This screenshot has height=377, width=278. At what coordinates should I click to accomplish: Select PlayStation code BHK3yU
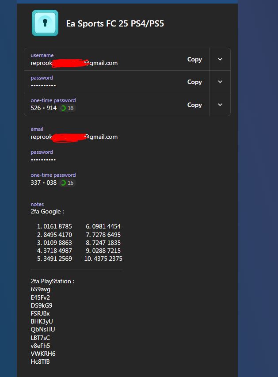tap(42, 322)
